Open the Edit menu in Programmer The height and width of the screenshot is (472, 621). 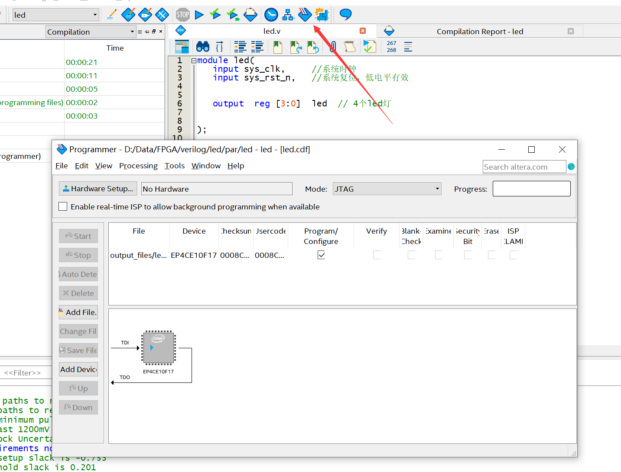[x=81, y=166]
